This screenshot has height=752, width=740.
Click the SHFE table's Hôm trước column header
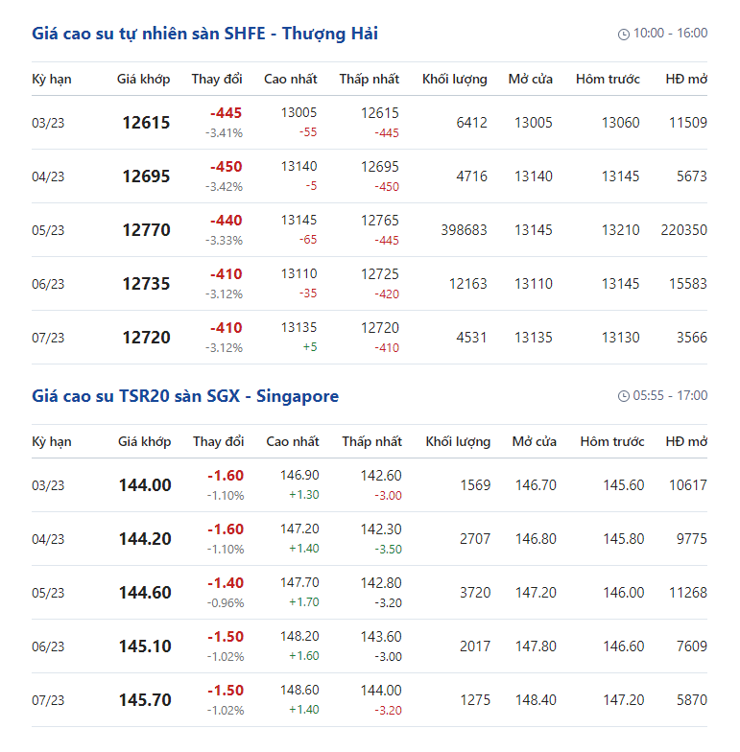(608, 79)
